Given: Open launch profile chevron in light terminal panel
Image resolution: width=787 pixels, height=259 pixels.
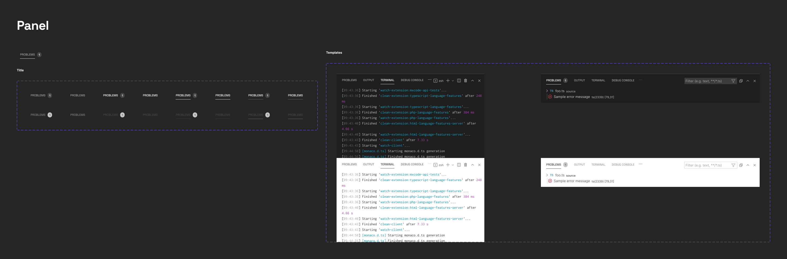Looking at the screenshot, I should [x=453, y=165].
